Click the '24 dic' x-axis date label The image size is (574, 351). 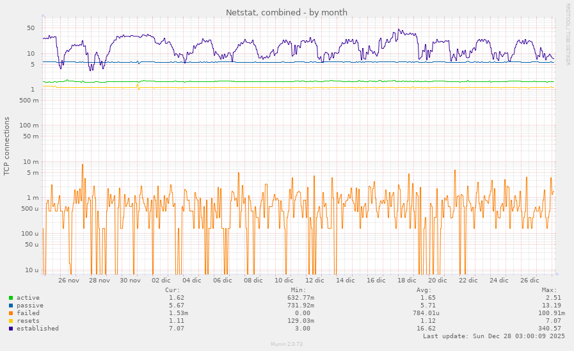click(x=499, y=281)
